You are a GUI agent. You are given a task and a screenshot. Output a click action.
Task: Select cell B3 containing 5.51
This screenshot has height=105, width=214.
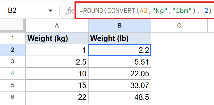120,62
